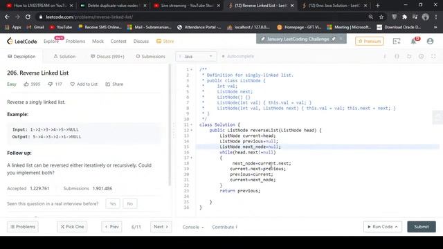This screenshot has width=443, height=249.
Task: Switch to 0ms Java Solution tab
Action: pos(334,6)
